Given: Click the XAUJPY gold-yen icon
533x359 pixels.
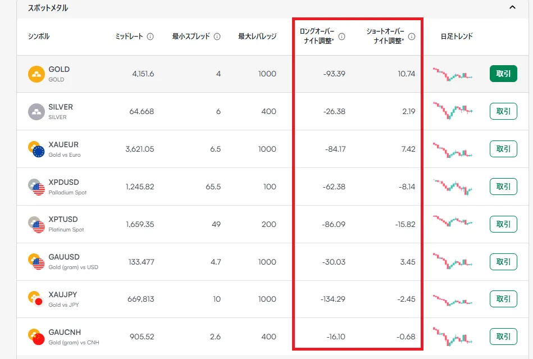Looking at the screenshot, I should tap(37, 299).
